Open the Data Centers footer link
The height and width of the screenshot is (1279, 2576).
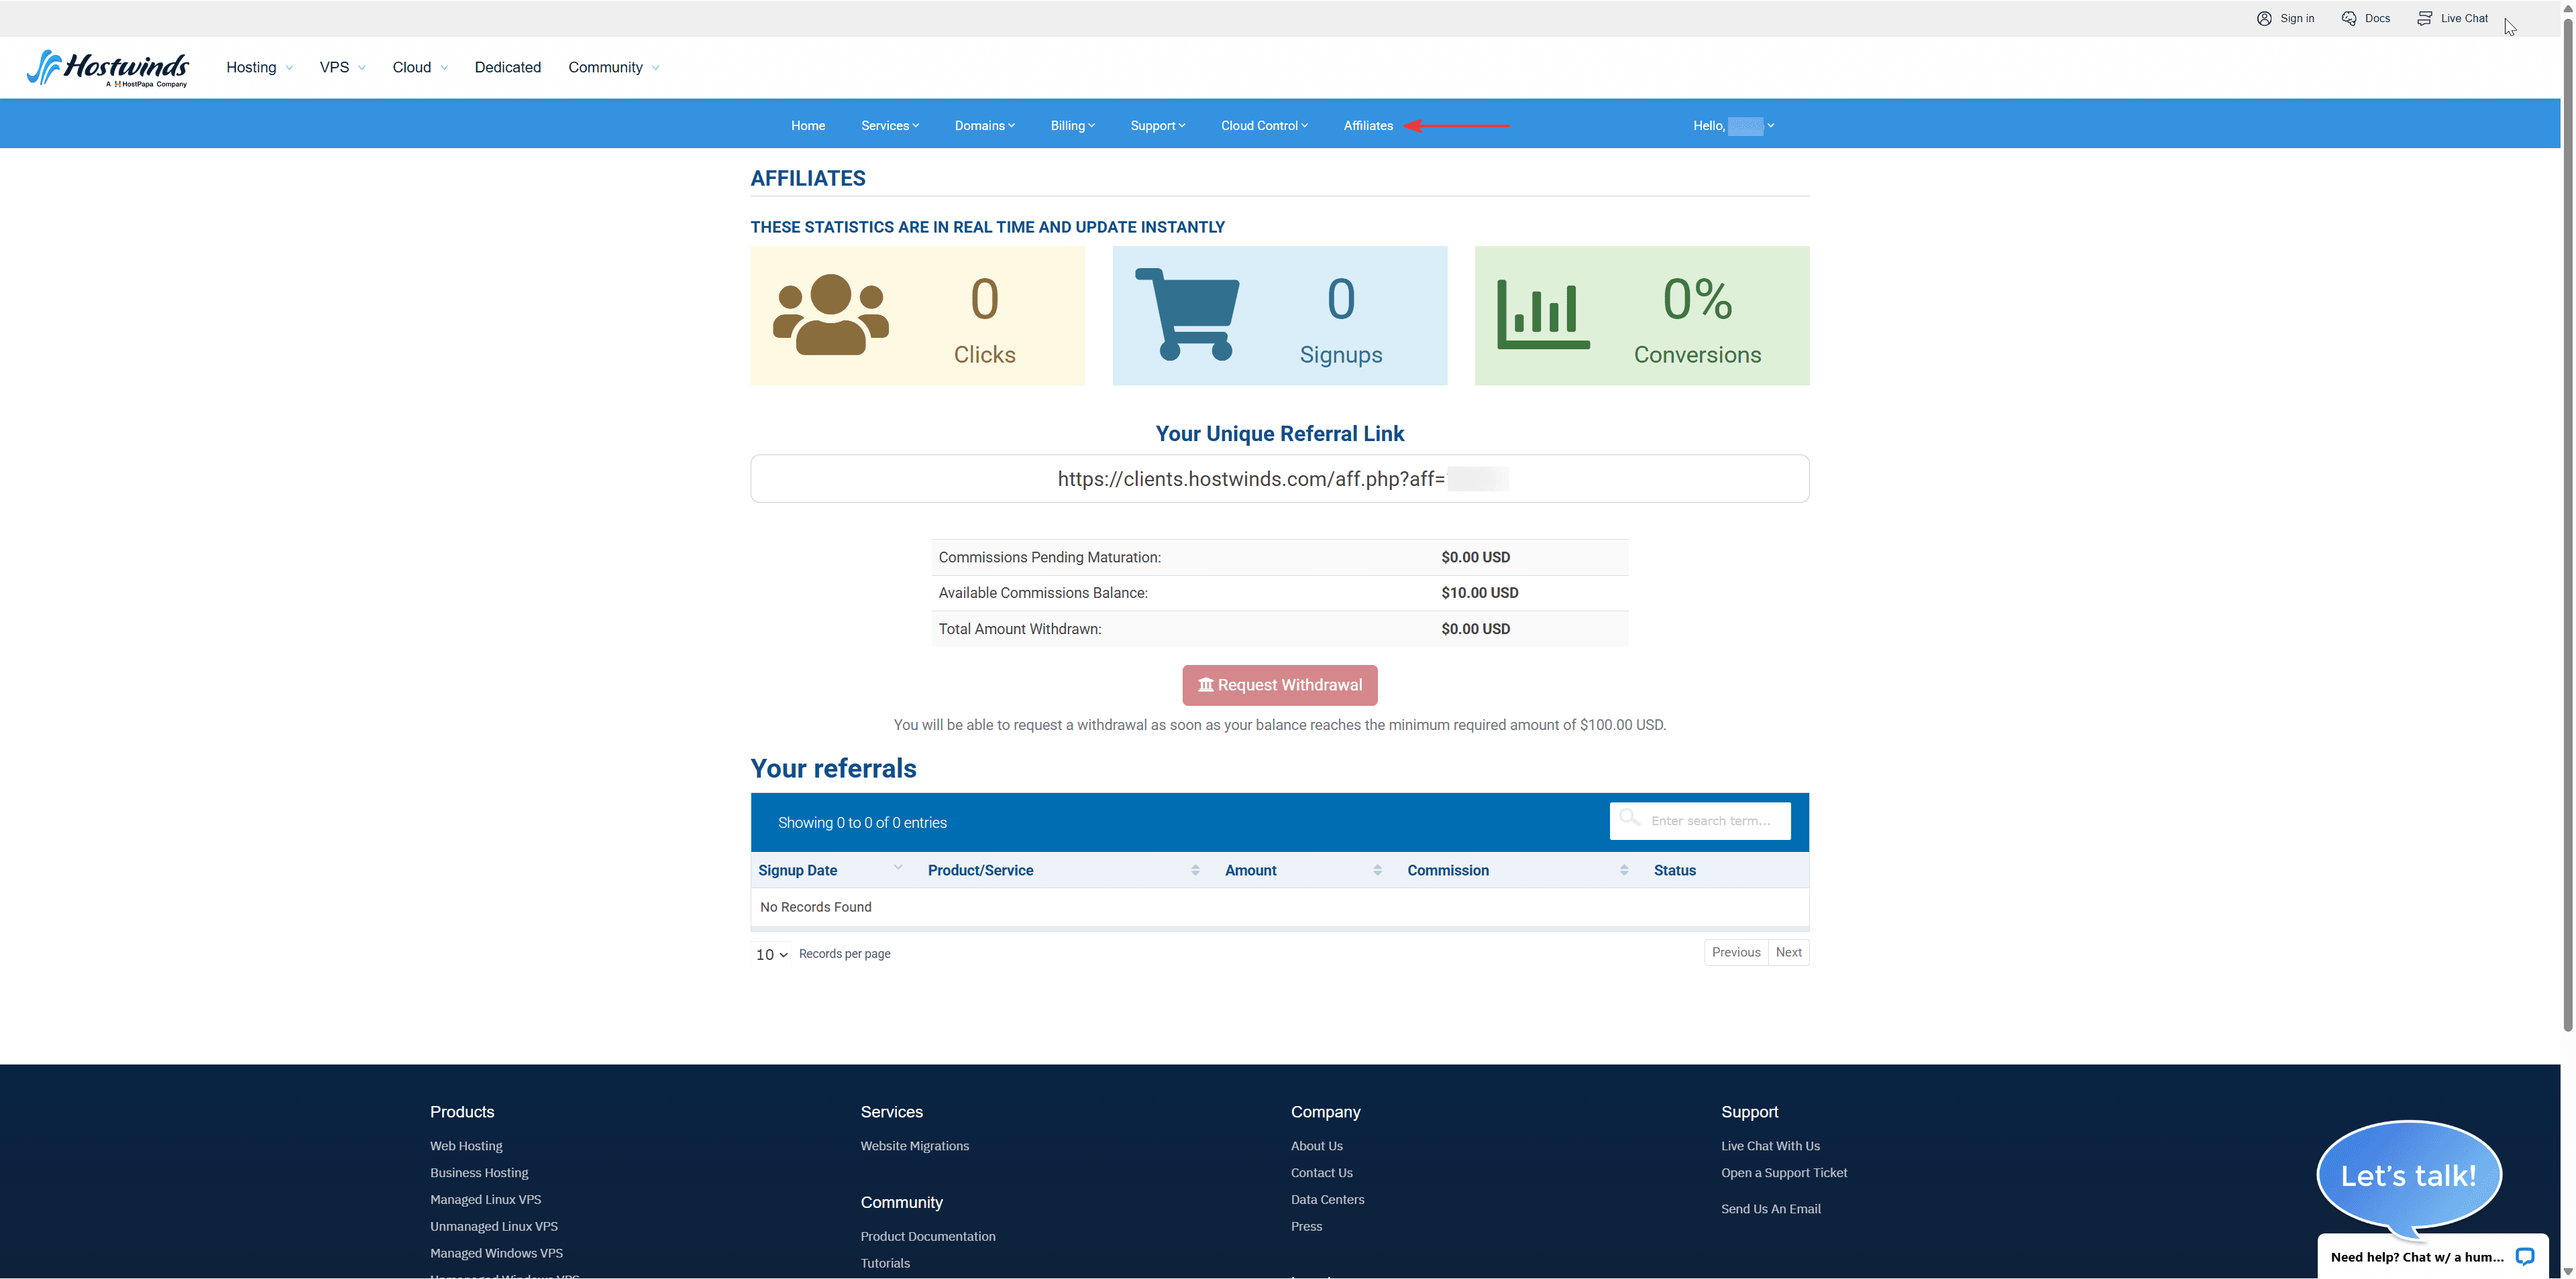point(1328,1200)
